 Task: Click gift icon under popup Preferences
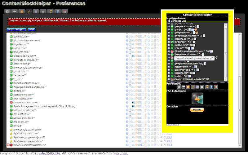(216, 87)
